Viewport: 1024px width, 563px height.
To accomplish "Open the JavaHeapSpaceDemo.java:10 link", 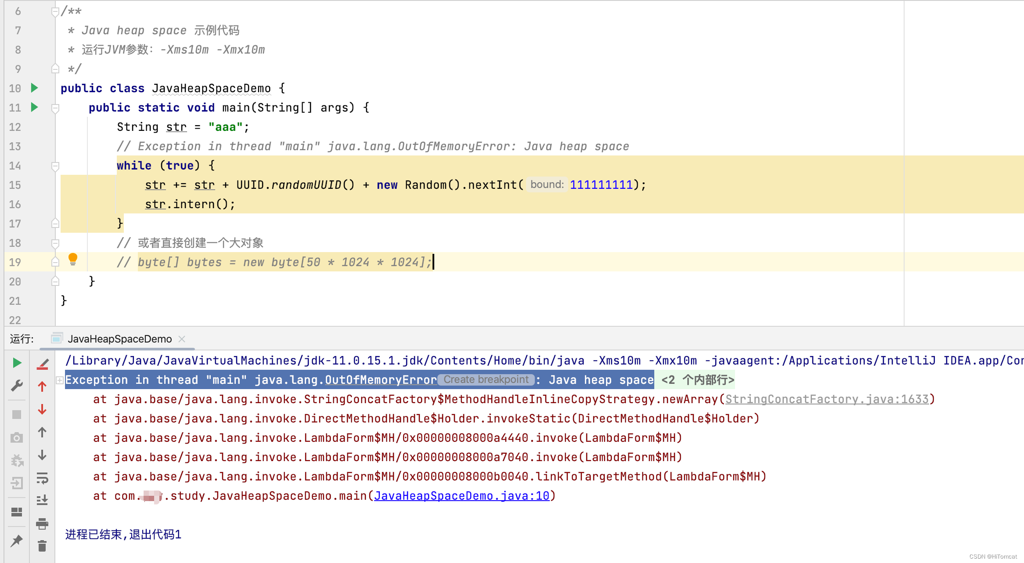I will tap(462, 496).
